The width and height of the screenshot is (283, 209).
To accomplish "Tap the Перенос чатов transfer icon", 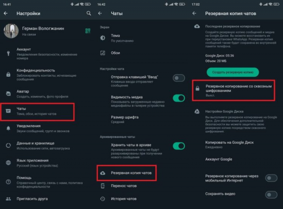I will coord(103,186).
